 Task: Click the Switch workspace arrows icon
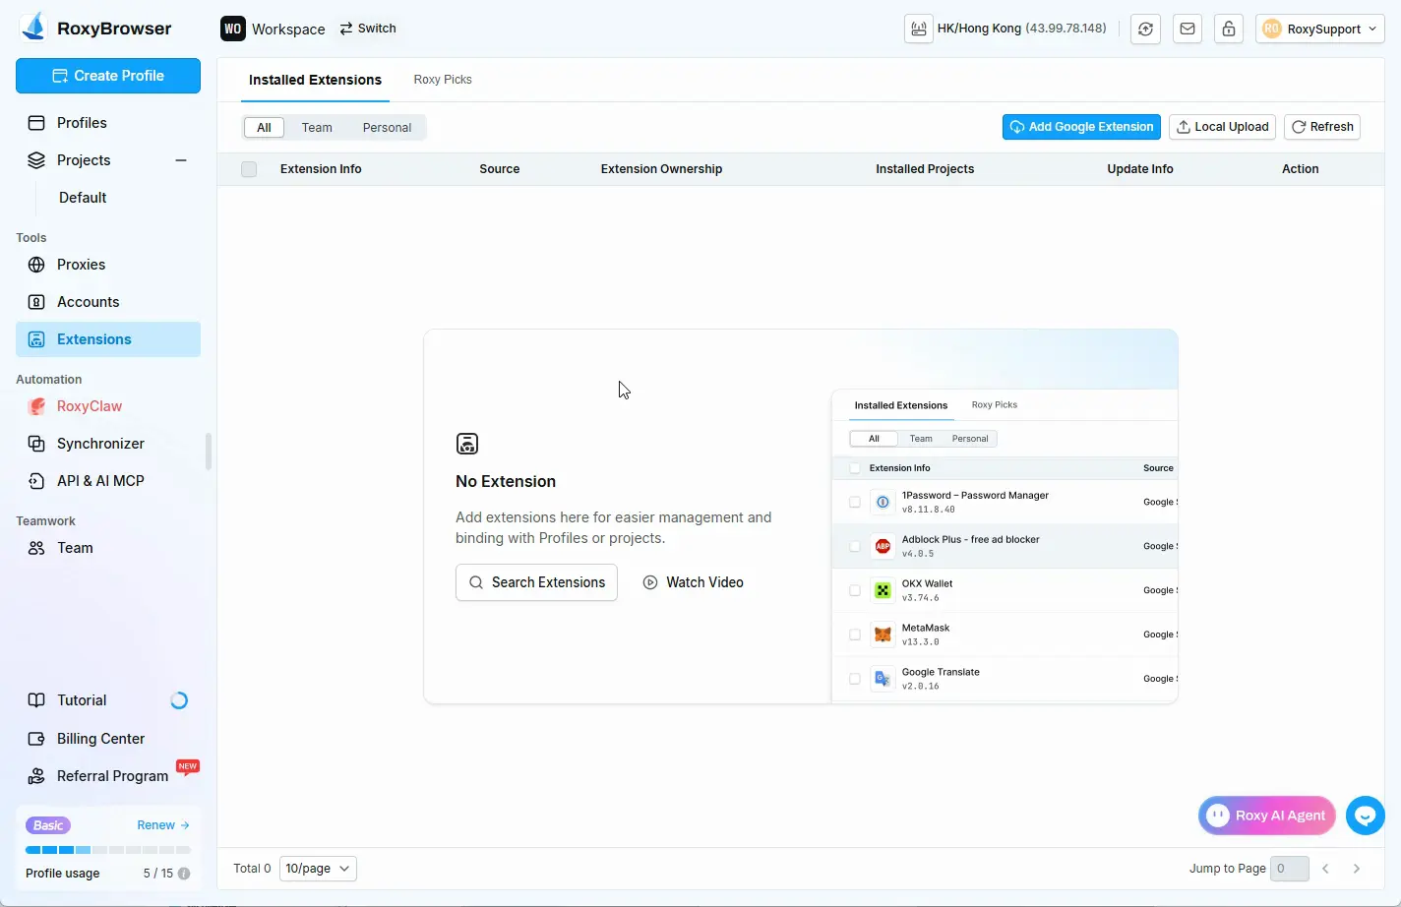coord(346,29)
